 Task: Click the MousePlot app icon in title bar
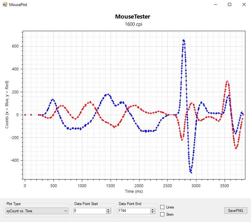(5, 5)
